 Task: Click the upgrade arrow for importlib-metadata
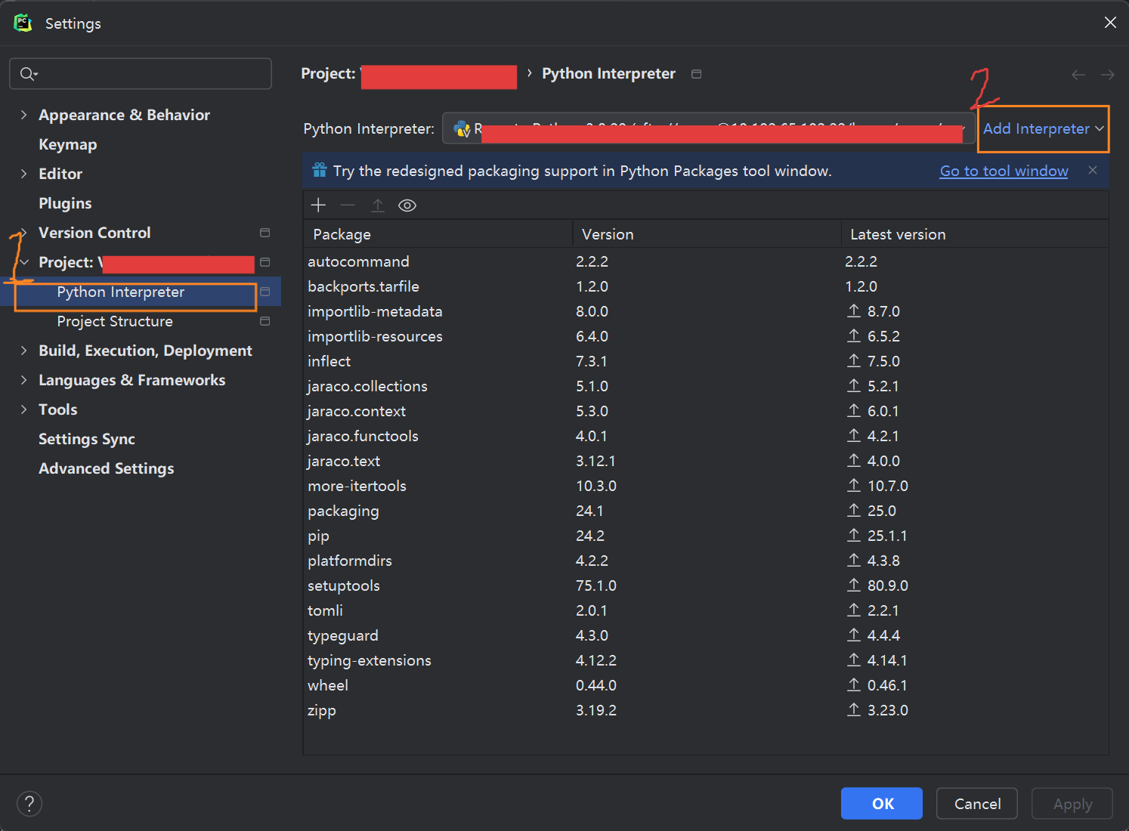point(854,310)
